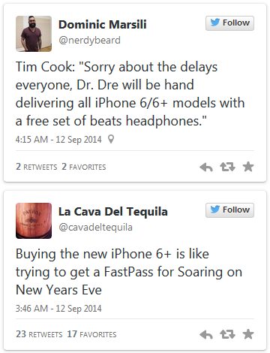
Task: Reply to La Cava Del Tequila's tweet
Action: (x=206, y=334)
